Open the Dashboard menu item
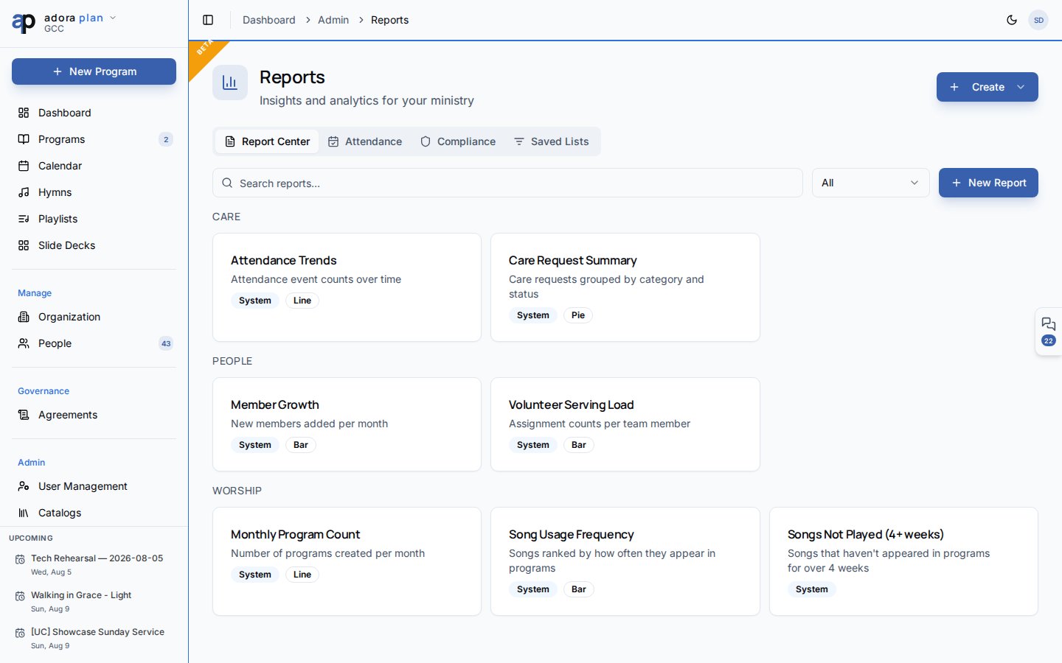Screen dimensions: 1062x663 tap(94, 113)
